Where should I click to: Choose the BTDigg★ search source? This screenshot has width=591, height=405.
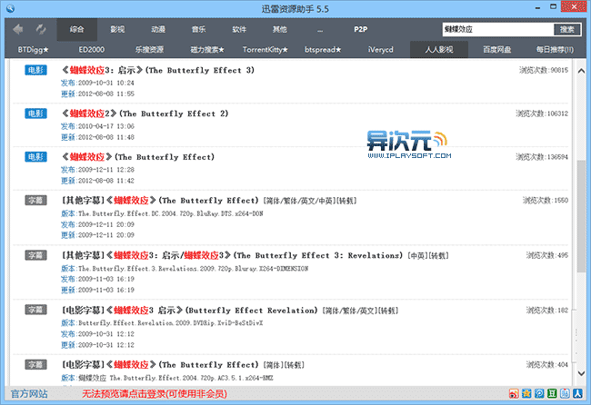[33, 50]
